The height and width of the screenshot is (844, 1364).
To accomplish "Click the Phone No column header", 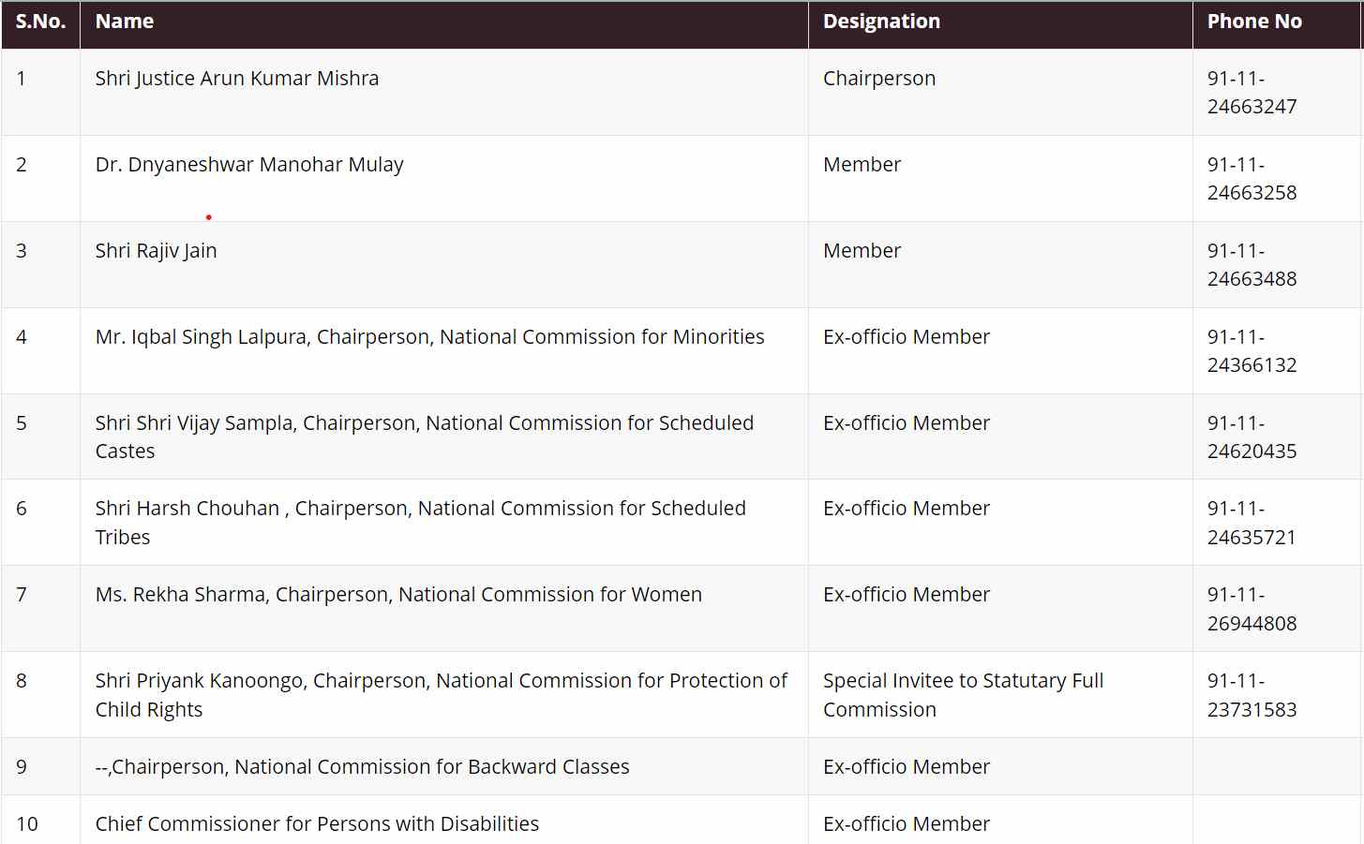I will point(1254,22).
